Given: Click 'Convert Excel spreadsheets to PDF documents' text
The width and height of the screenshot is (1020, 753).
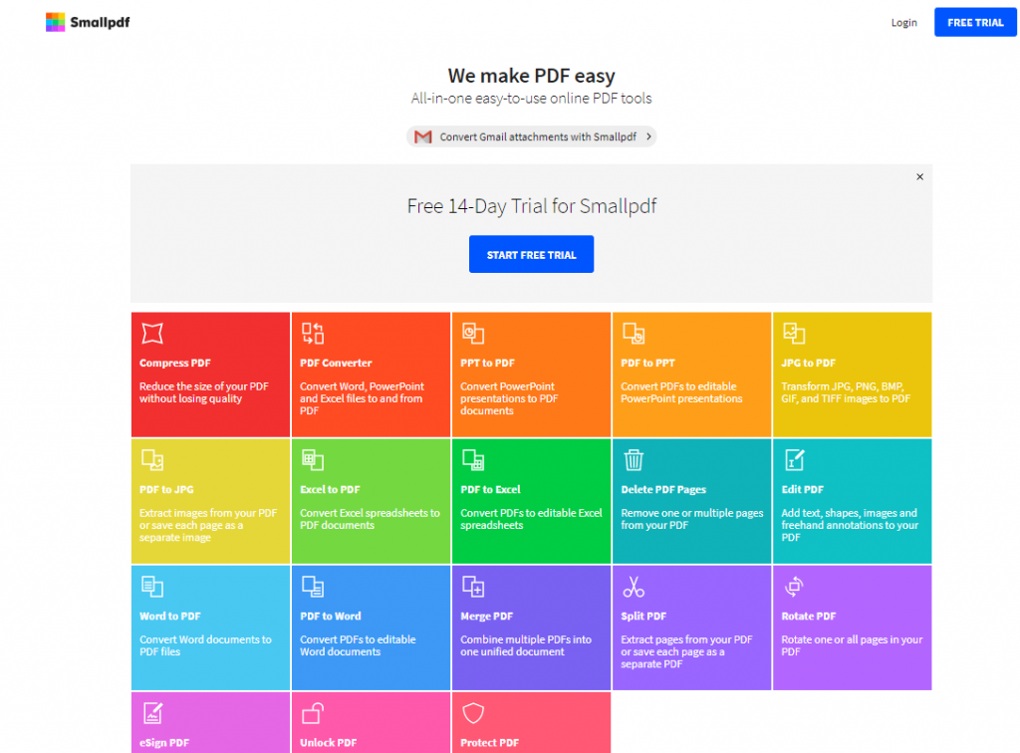Looking at the screenshot, I should 370,519.
